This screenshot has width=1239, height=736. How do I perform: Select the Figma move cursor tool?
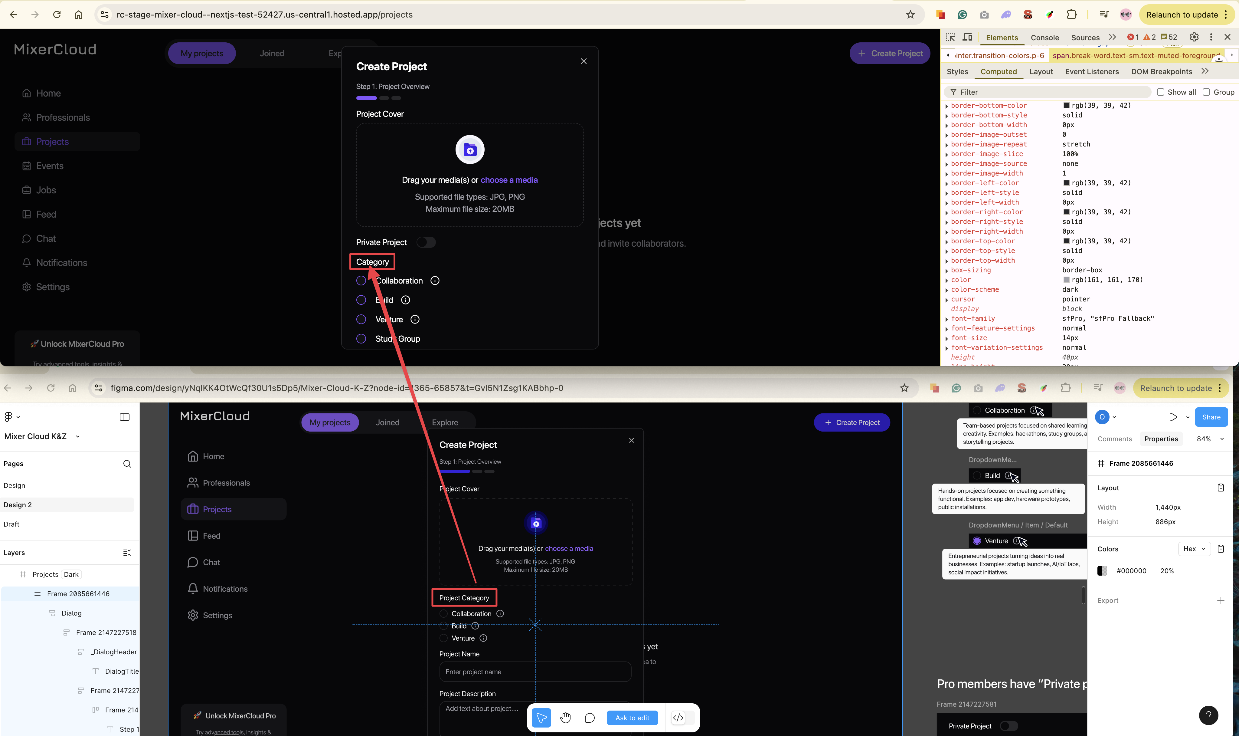[x=541, y=718]
